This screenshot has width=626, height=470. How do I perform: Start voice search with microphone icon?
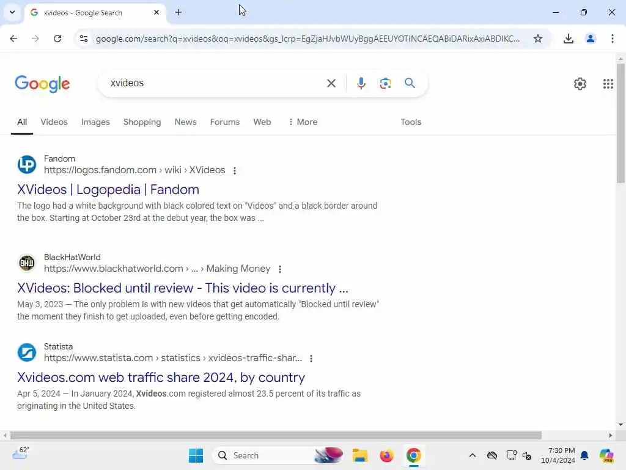pyautogui.click(x=361, y=83)
